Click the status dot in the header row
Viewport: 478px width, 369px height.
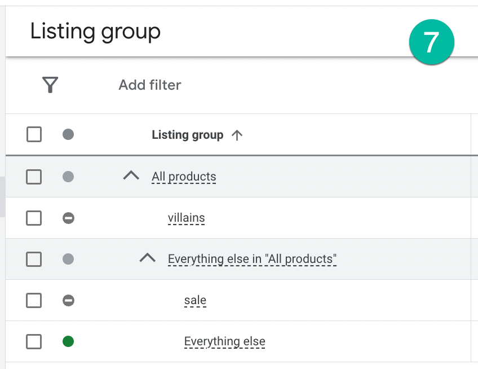[68, 135]
